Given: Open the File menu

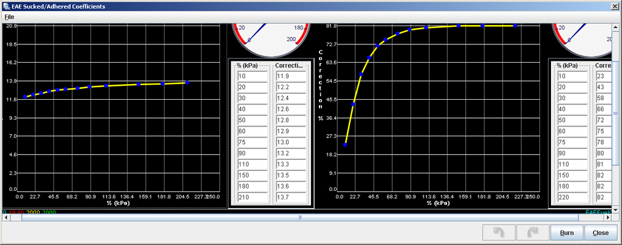Looking at the screenshot, I should click(9, 17).
